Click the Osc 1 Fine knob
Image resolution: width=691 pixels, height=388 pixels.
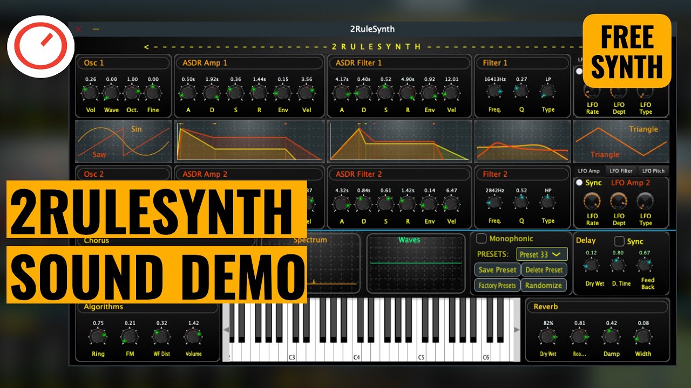(x=153, y=93)
